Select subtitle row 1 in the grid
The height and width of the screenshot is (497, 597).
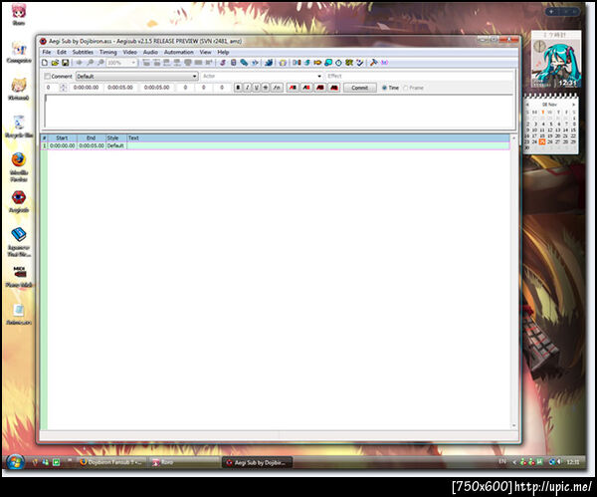[275, 145]
